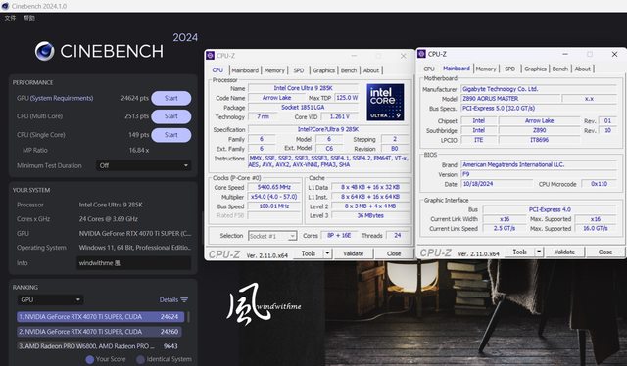Click the Info text field
This screenshot has width=627, height=366.
(x=133, y=263)
